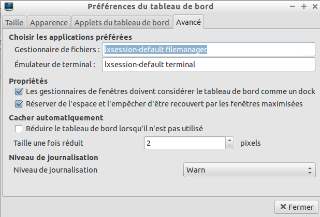The image size is (320, 217).
Task: Click the Gestionnaire de fichiers text field
Action: tap(209, 50)
